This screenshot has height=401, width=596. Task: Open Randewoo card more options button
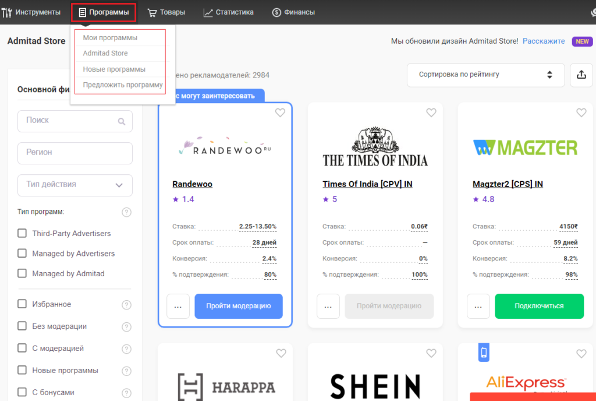178,306
